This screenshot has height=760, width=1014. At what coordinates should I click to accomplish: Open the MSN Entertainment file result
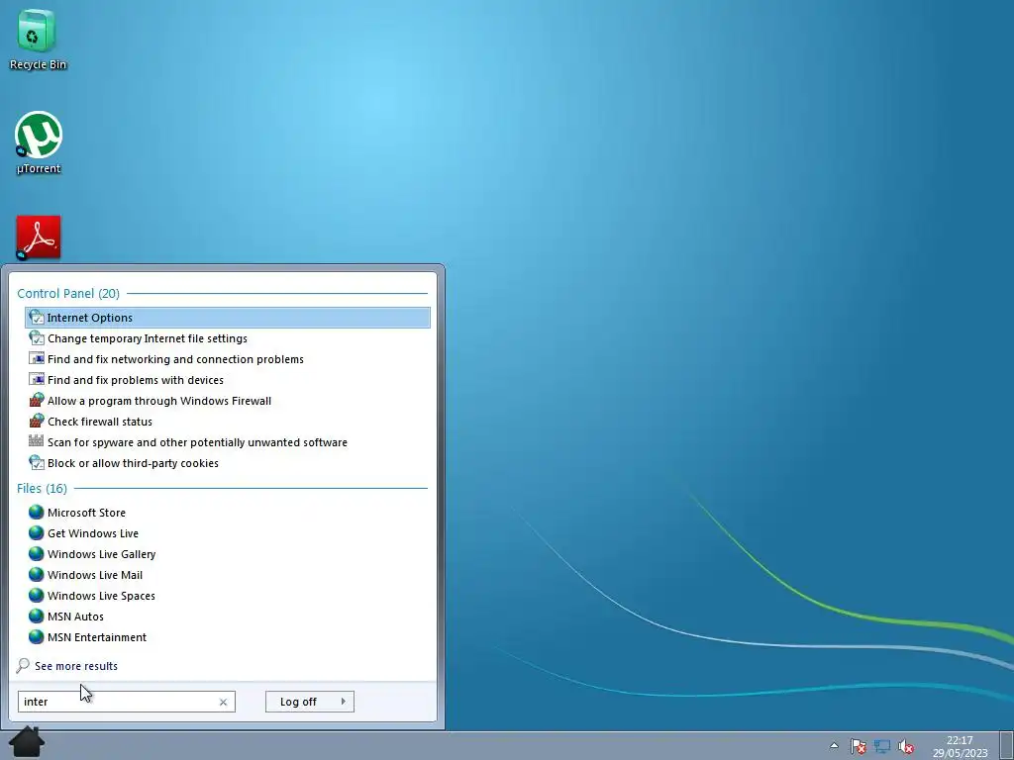click(228, 636)
